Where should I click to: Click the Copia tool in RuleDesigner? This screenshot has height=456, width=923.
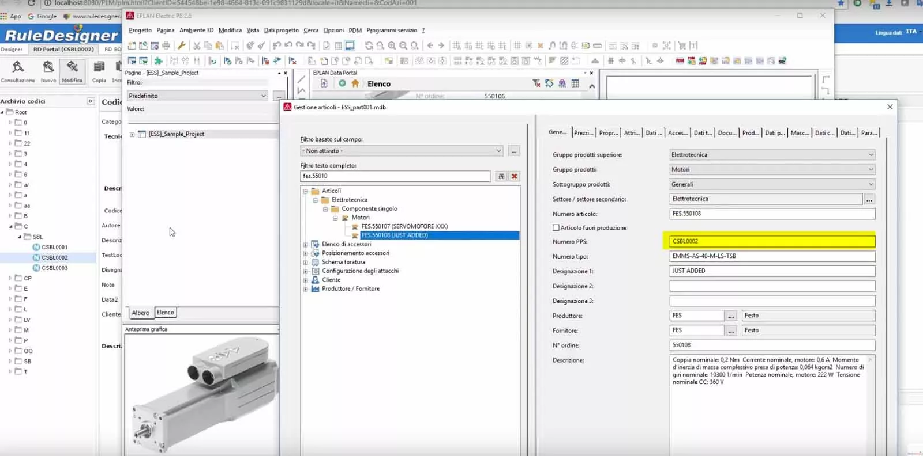click(99, 72)
